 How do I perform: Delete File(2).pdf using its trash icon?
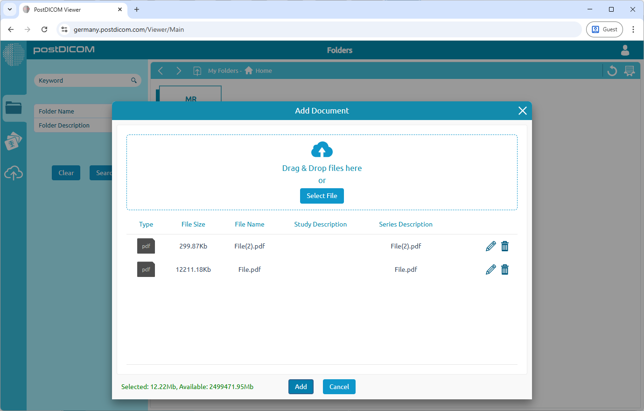[504, 246]
